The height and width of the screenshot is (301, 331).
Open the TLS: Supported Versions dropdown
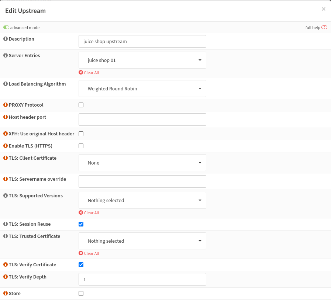click(142, 200)
